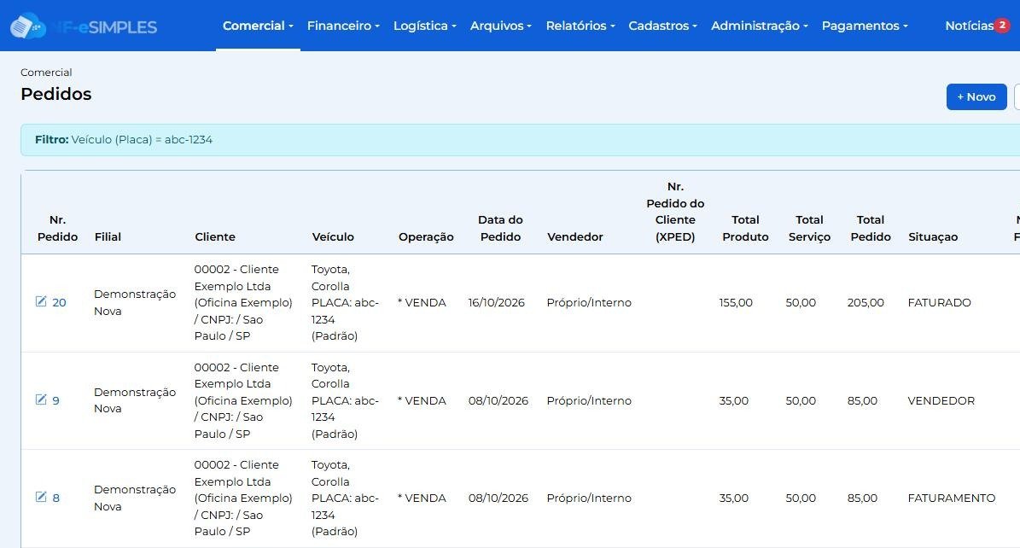Sort by Operação column header

point(426,237)
